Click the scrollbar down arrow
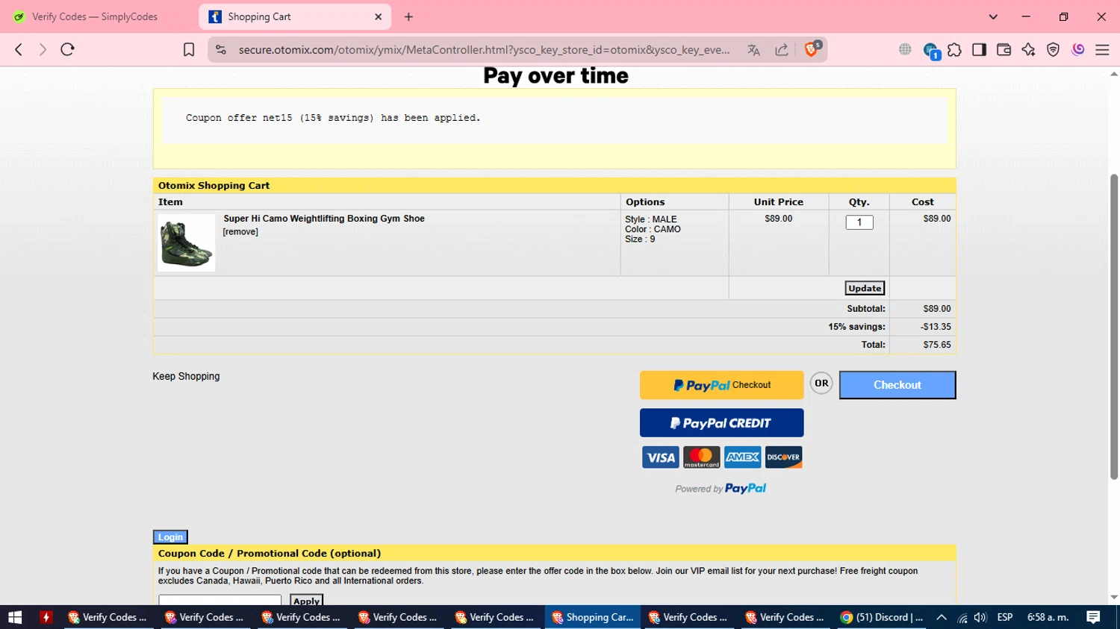 pyautogui.click(x=1114, y=598)
